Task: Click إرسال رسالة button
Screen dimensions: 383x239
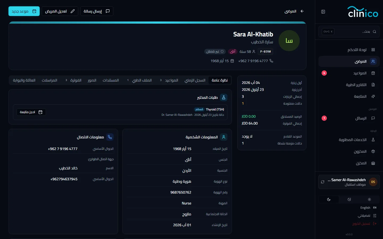Action: pyautogui.click(x=97, y=11)
